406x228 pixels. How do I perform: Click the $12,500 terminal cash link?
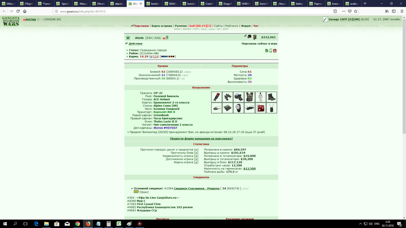249,169
